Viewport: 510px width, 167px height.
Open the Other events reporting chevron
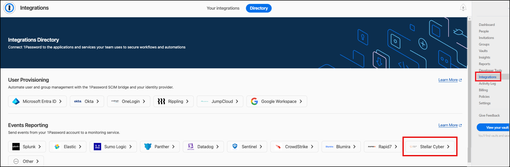coord(37,161)
